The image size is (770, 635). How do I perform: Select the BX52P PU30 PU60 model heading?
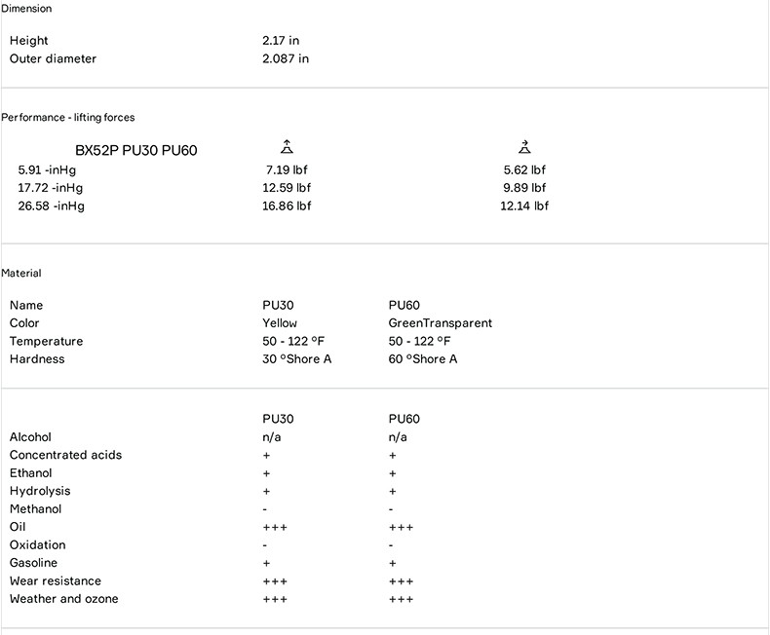(142, 151)
